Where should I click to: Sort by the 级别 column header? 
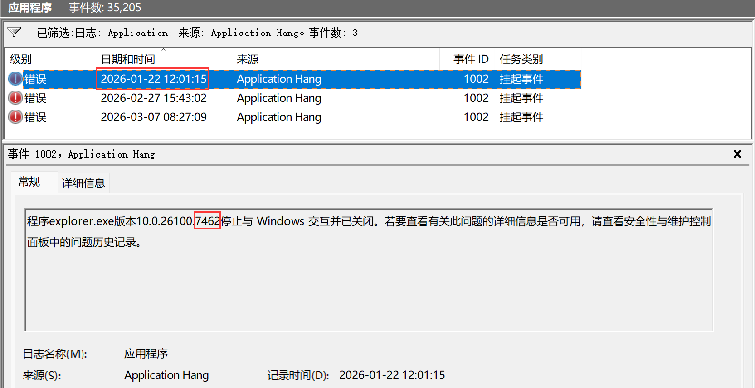click(21, 59)
